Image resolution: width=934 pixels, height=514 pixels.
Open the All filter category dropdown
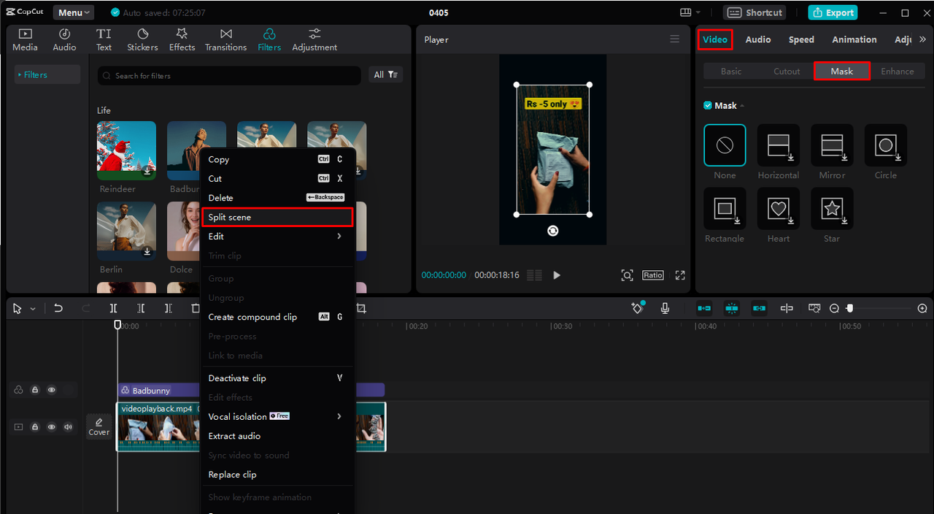click(x=386, y=74)
